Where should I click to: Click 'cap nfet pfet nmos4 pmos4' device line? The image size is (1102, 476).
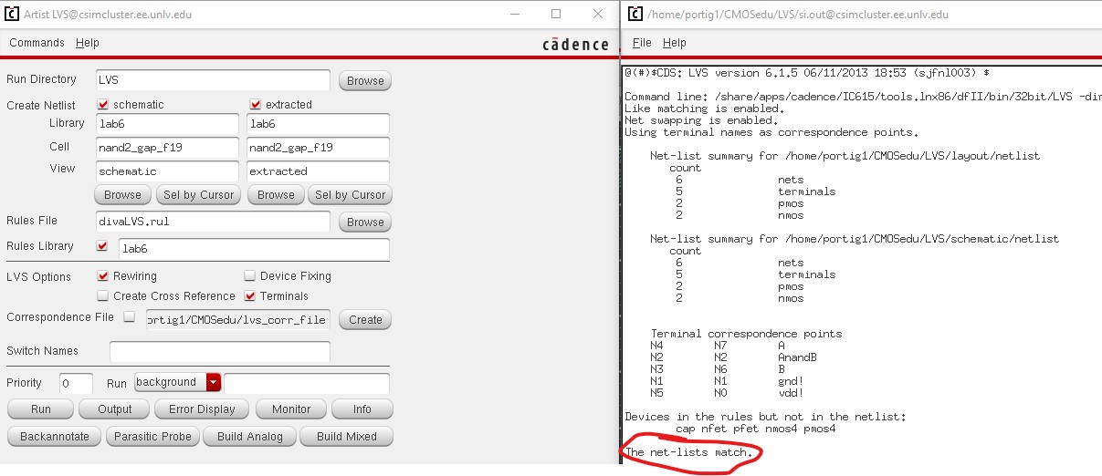click(755, 429)
